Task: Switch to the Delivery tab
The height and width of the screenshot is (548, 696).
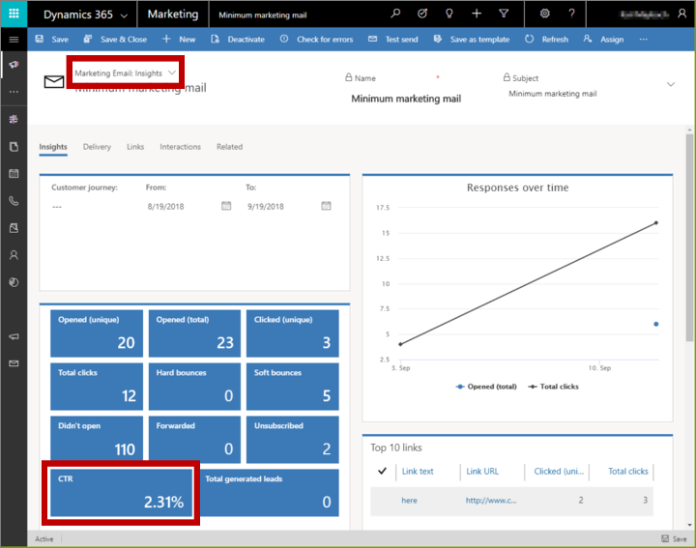Action: coord(97,147)
